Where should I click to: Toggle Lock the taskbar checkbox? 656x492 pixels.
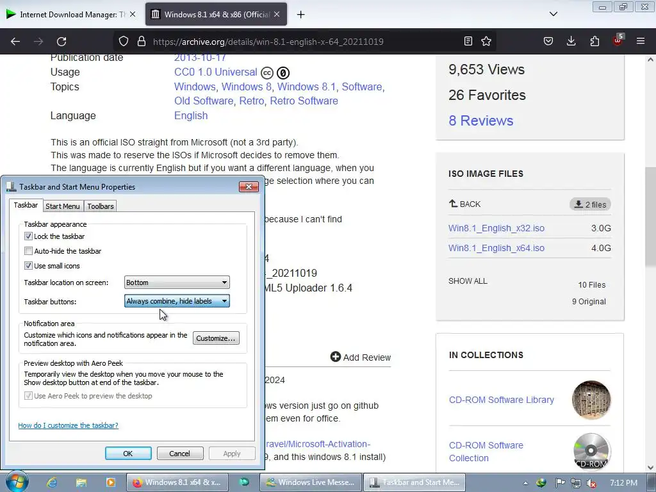coord(28,236)
